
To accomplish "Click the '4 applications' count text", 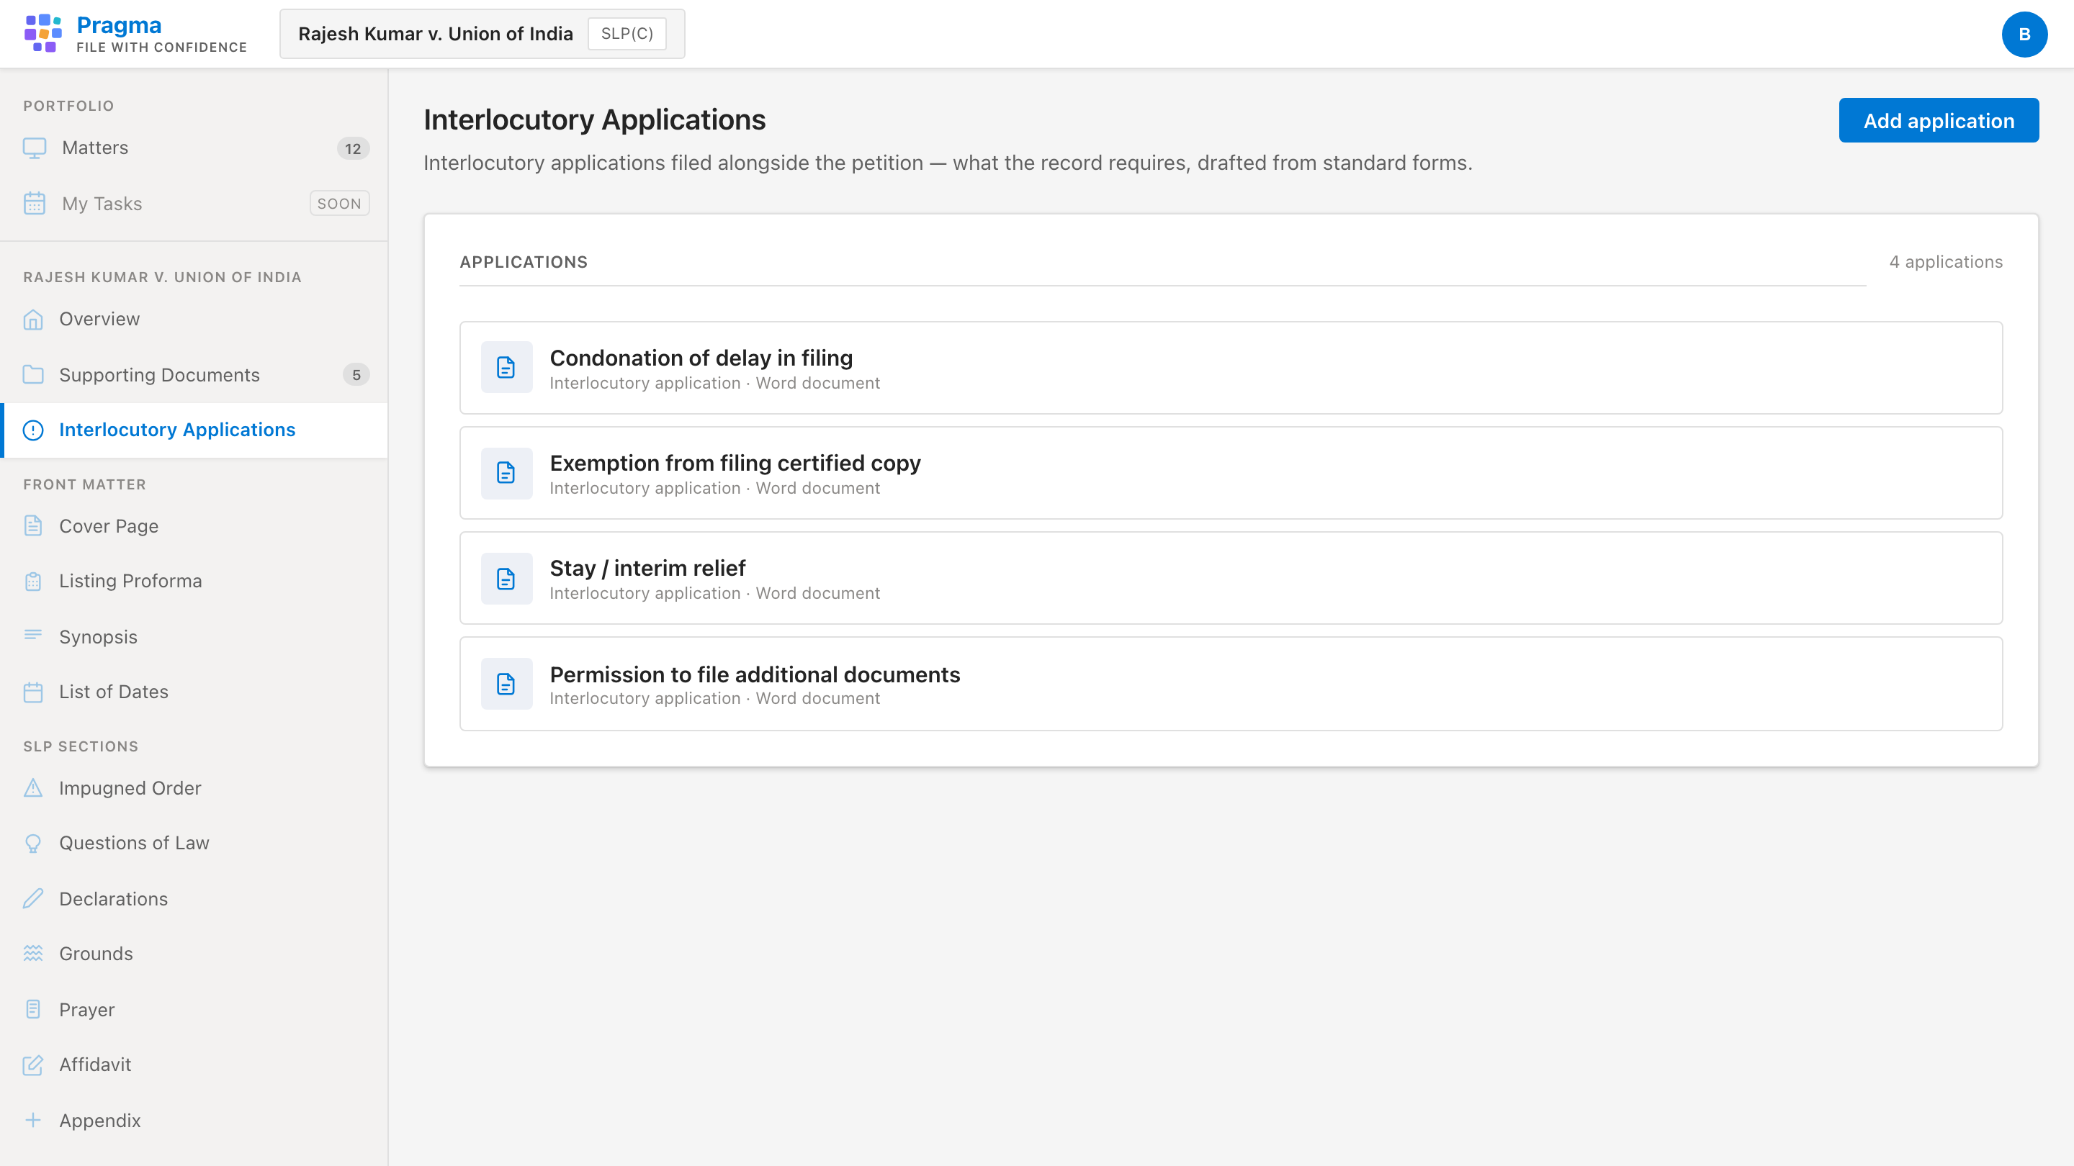I will (x=1946, y=262).
